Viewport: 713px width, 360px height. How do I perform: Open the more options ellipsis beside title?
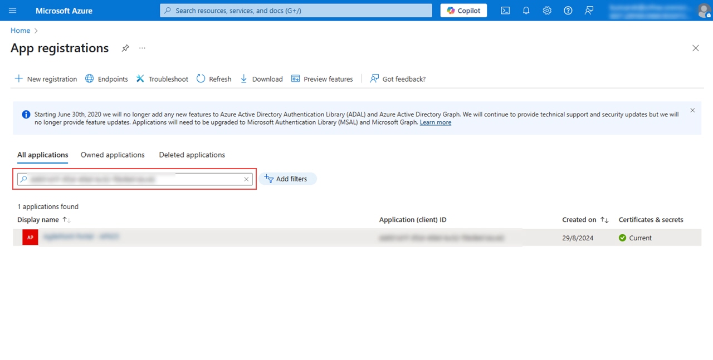pyautogui.click(x=142, y=48)
